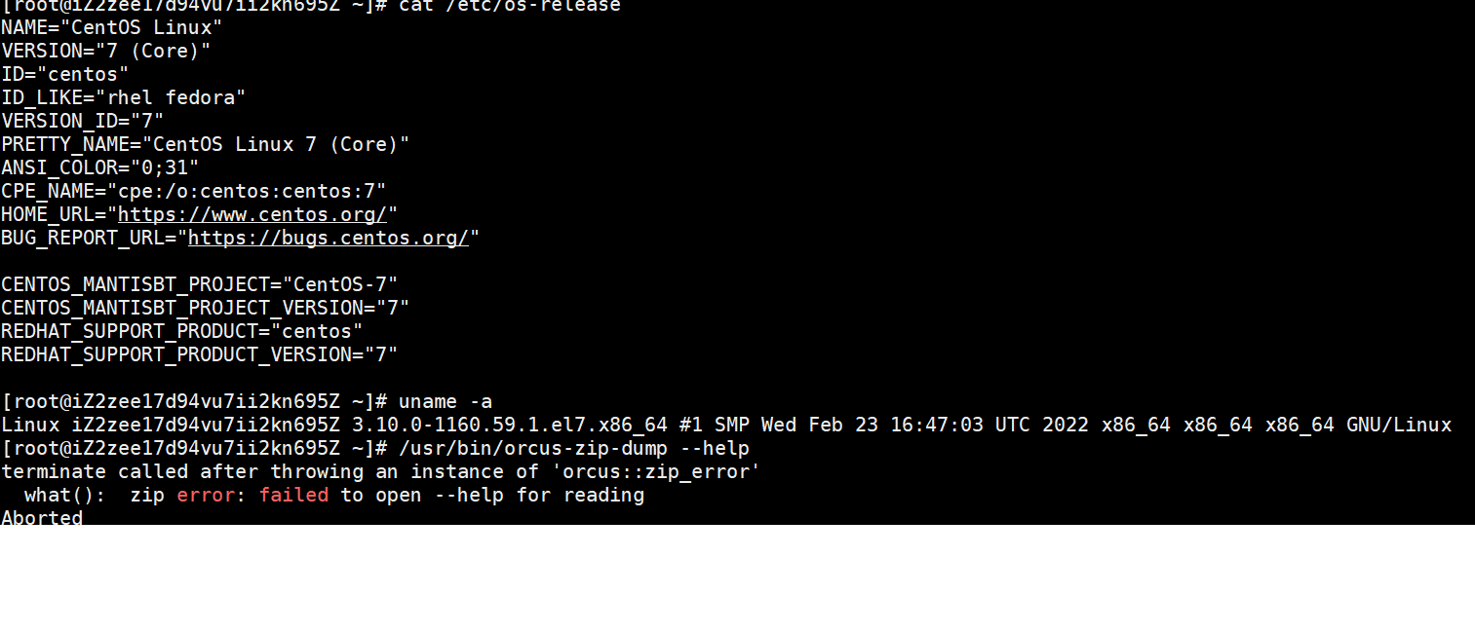Viewport: 1475px width, 631px height.
Task: Click the CENTOS_MANTISBT_PROJECT_VERSION line
Action: point(206,308)
